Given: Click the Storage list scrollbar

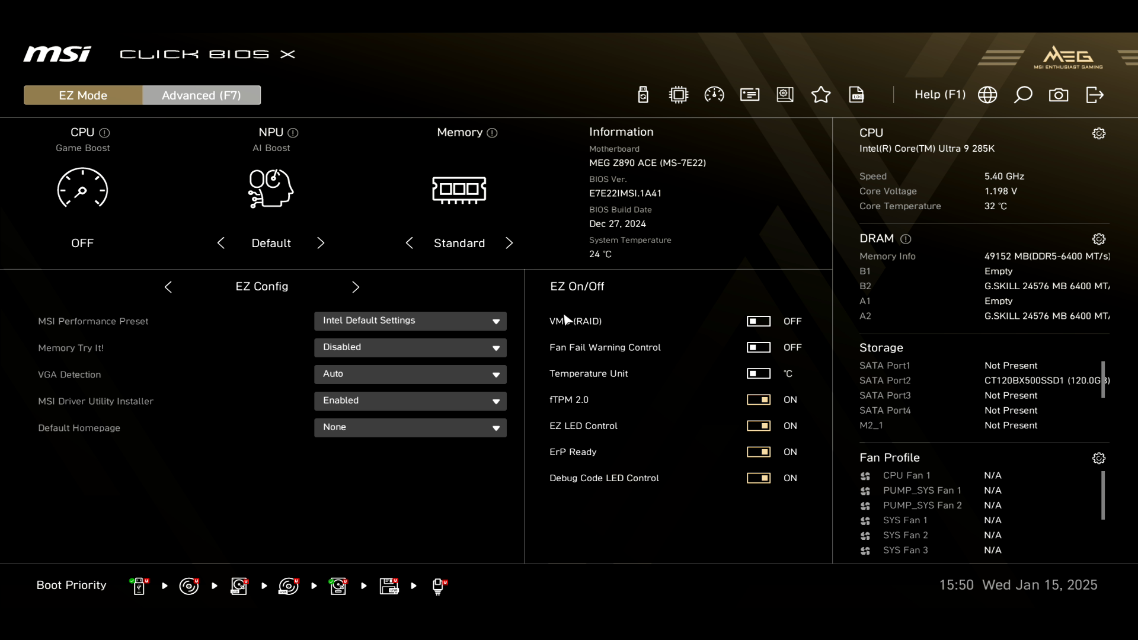Looking at the screenshot, I should point(1103,380).
